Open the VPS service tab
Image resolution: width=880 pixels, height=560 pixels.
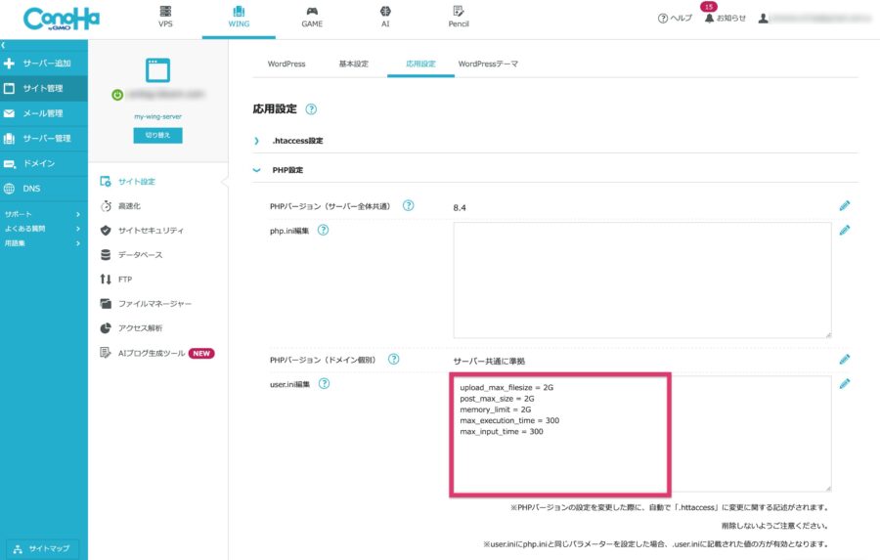click(x=165, y=17)
